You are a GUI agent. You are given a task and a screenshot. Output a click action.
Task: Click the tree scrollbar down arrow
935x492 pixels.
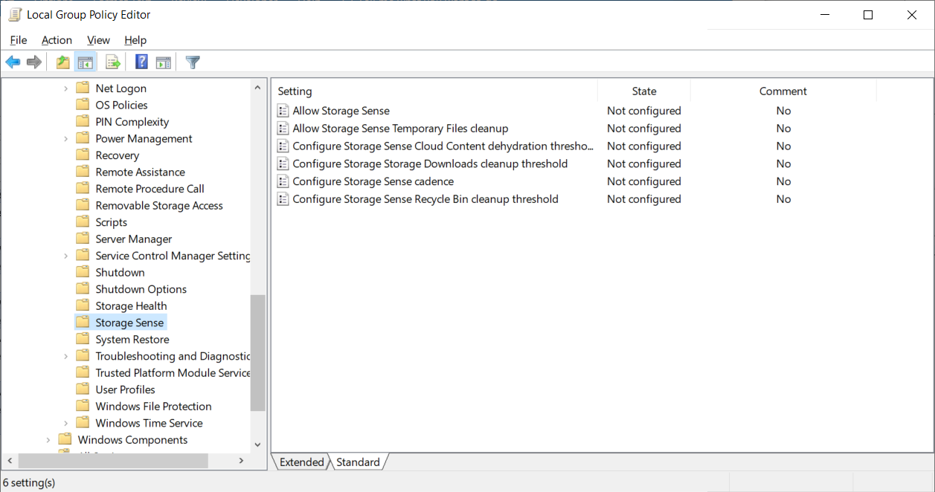(258, 444)
